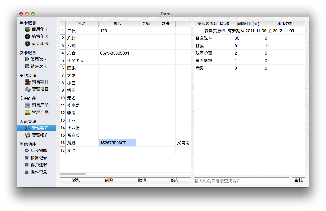Click the 查找 search button
326x211 pixels.
[298, 181]
